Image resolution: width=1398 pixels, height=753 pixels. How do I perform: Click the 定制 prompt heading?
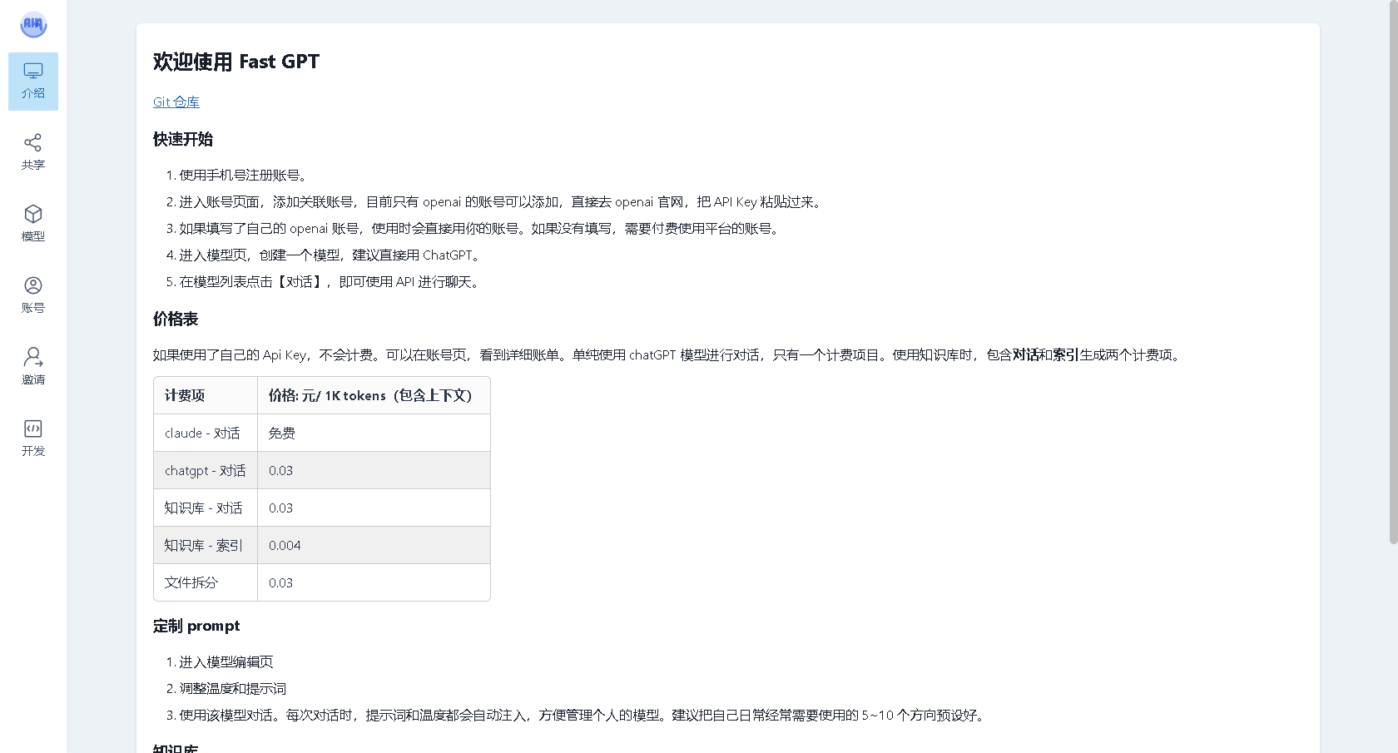click(x=196, y=626)
